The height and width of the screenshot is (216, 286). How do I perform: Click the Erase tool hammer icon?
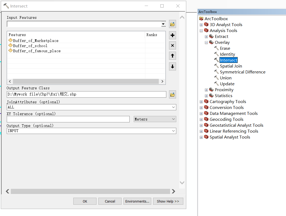coord(216,48)
